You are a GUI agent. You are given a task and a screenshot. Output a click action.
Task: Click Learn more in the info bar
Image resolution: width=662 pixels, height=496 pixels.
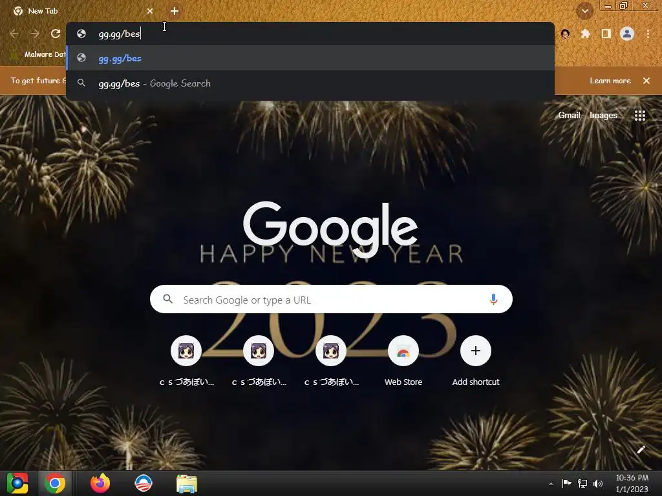(x=610, y=81)
